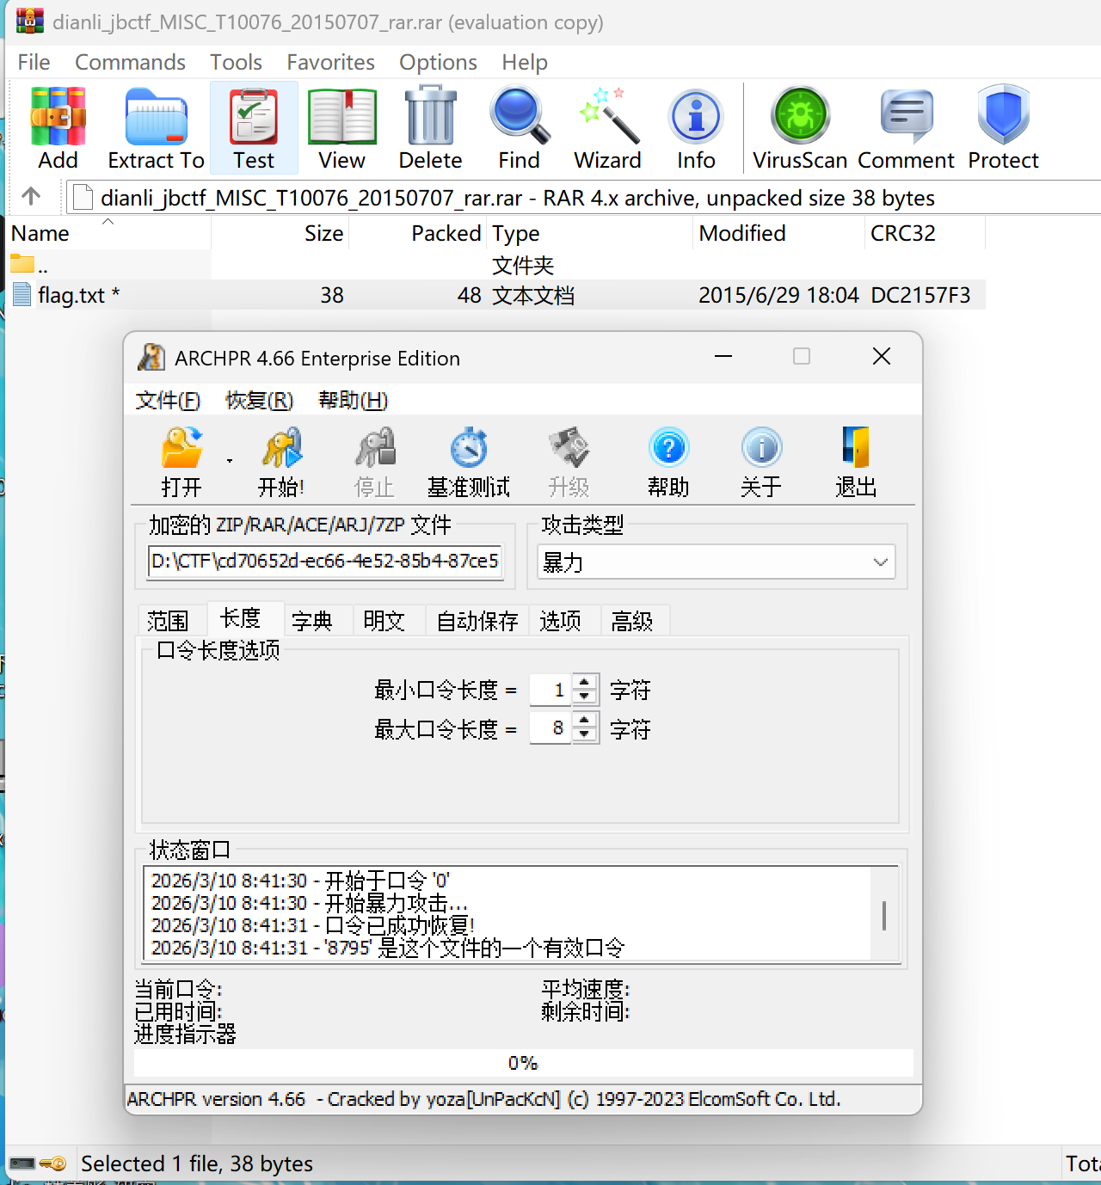1101x1185 pixels.
Task: Increase the 最小口令长度 spinner value
Action: click(585, 682)
